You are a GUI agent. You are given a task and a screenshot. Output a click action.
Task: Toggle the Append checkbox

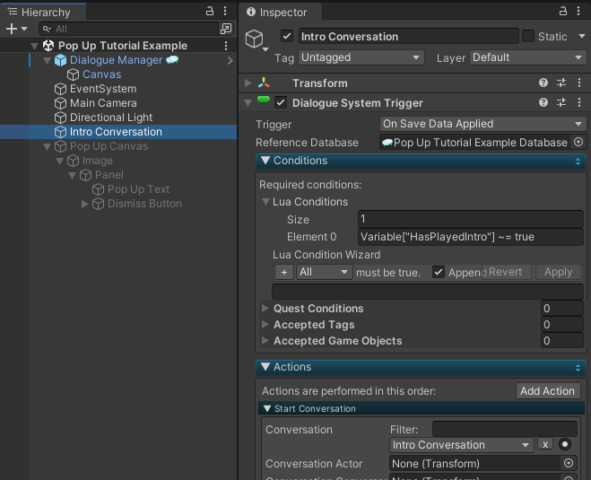pyautogui.click(x=438, y=272)
